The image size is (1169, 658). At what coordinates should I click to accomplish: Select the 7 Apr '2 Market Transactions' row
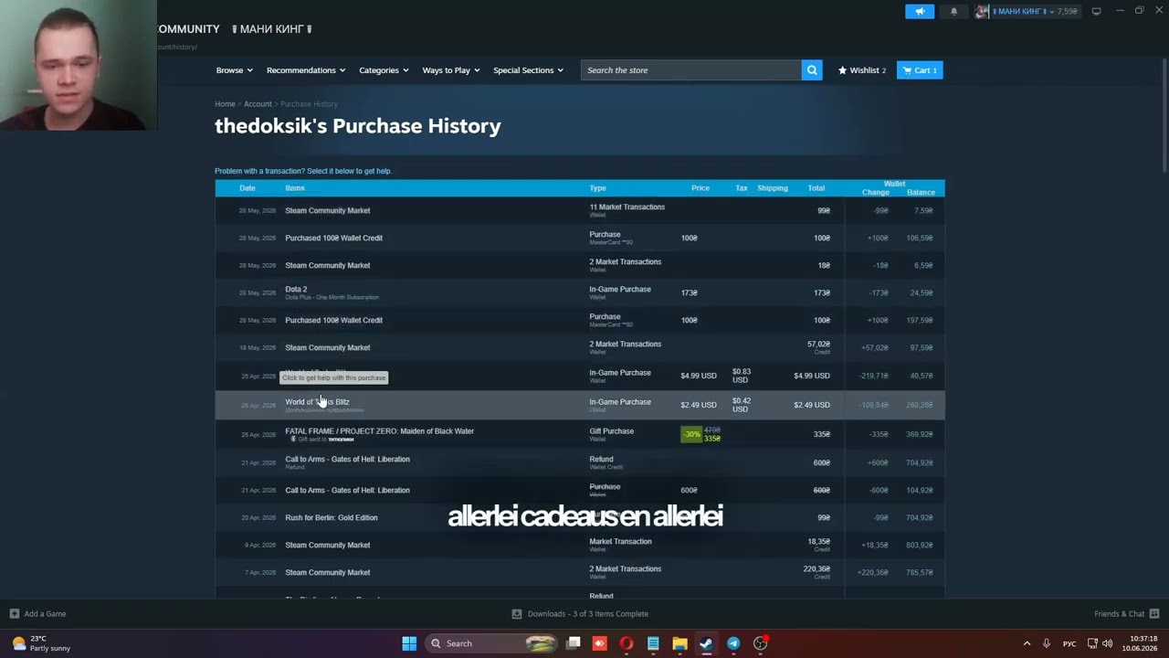point(580,572)
